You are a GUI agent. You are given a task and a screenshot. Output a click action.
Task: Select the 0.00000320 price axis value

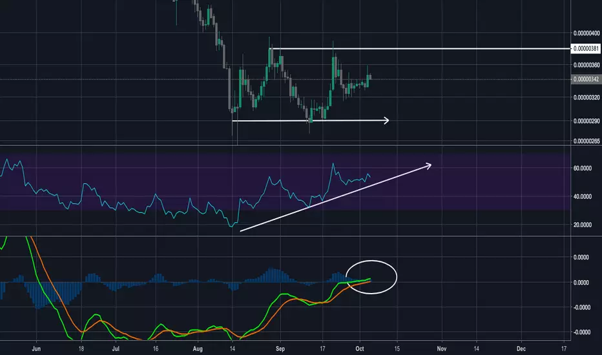[586, 97]
